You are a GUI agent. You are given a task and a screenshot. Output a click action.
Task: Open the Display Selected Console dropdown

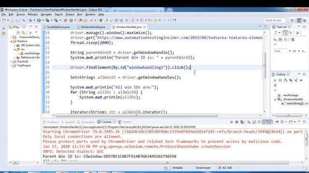tap(286, 122)
